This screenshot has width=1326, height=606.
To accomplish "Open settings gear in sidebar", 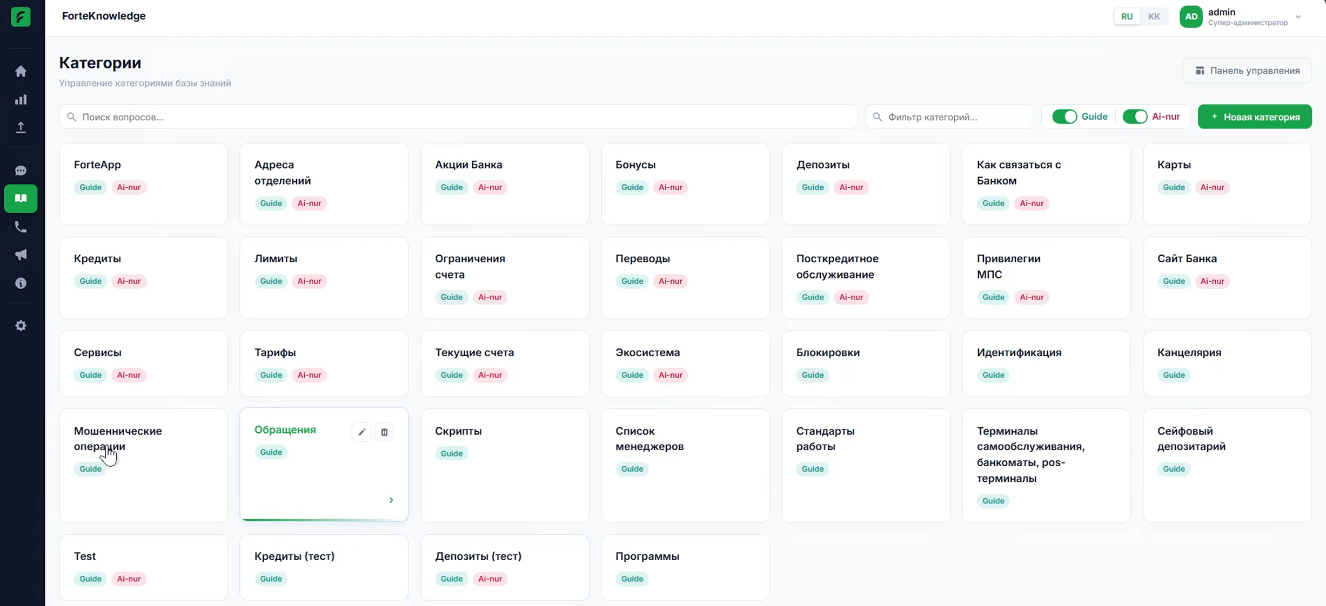I will tap(21, 325).
